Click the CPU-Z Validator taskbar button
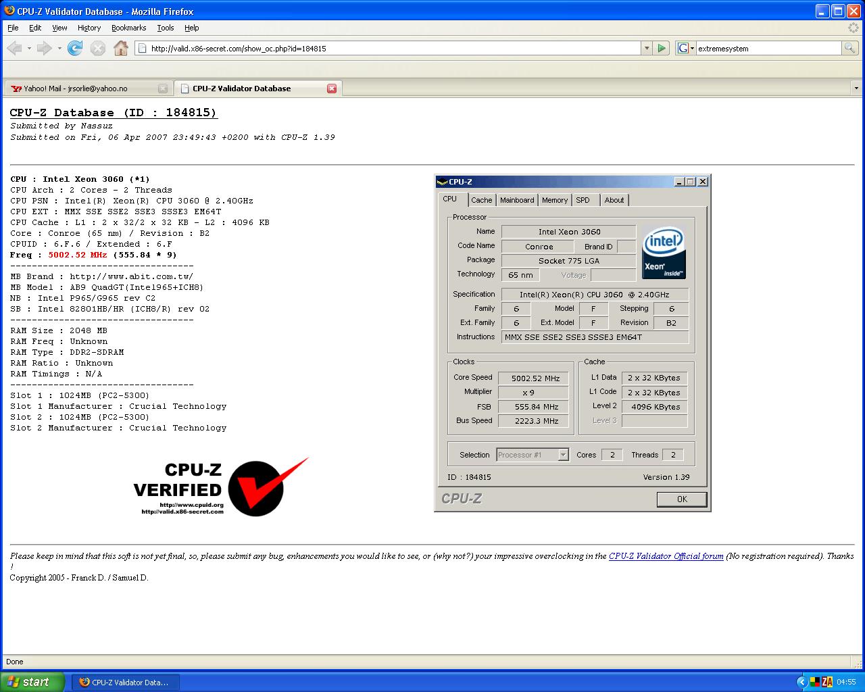 point(126,682)
